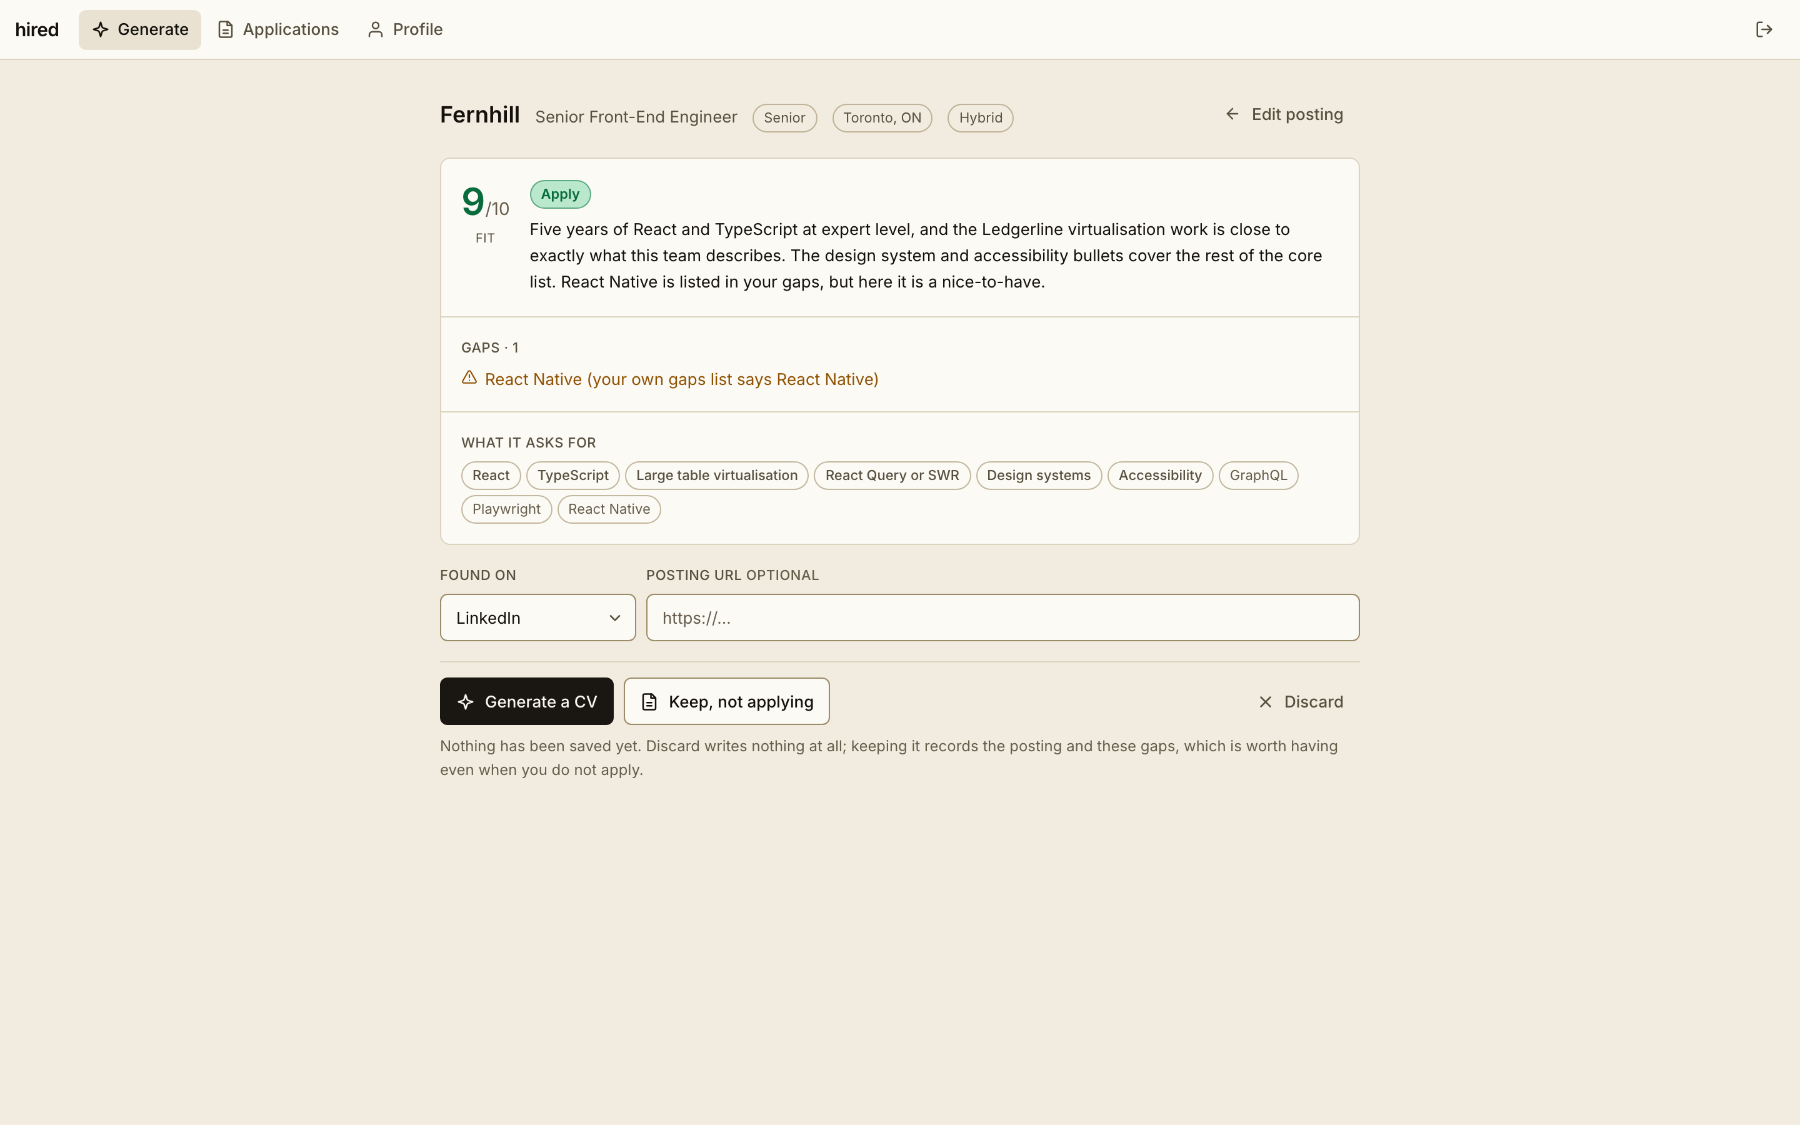The height and width of the screenshot is (1125, 1800).
Task: Switch to the Profile tab
Action: click(x=406, y=30)
